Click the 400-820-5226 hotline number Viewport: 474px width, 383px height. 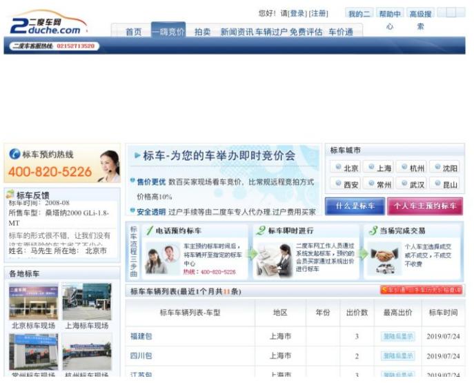(50, 172)
